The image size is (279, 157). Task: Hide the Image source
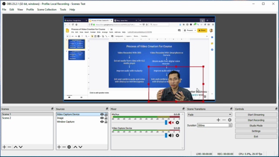coord(102,118)
